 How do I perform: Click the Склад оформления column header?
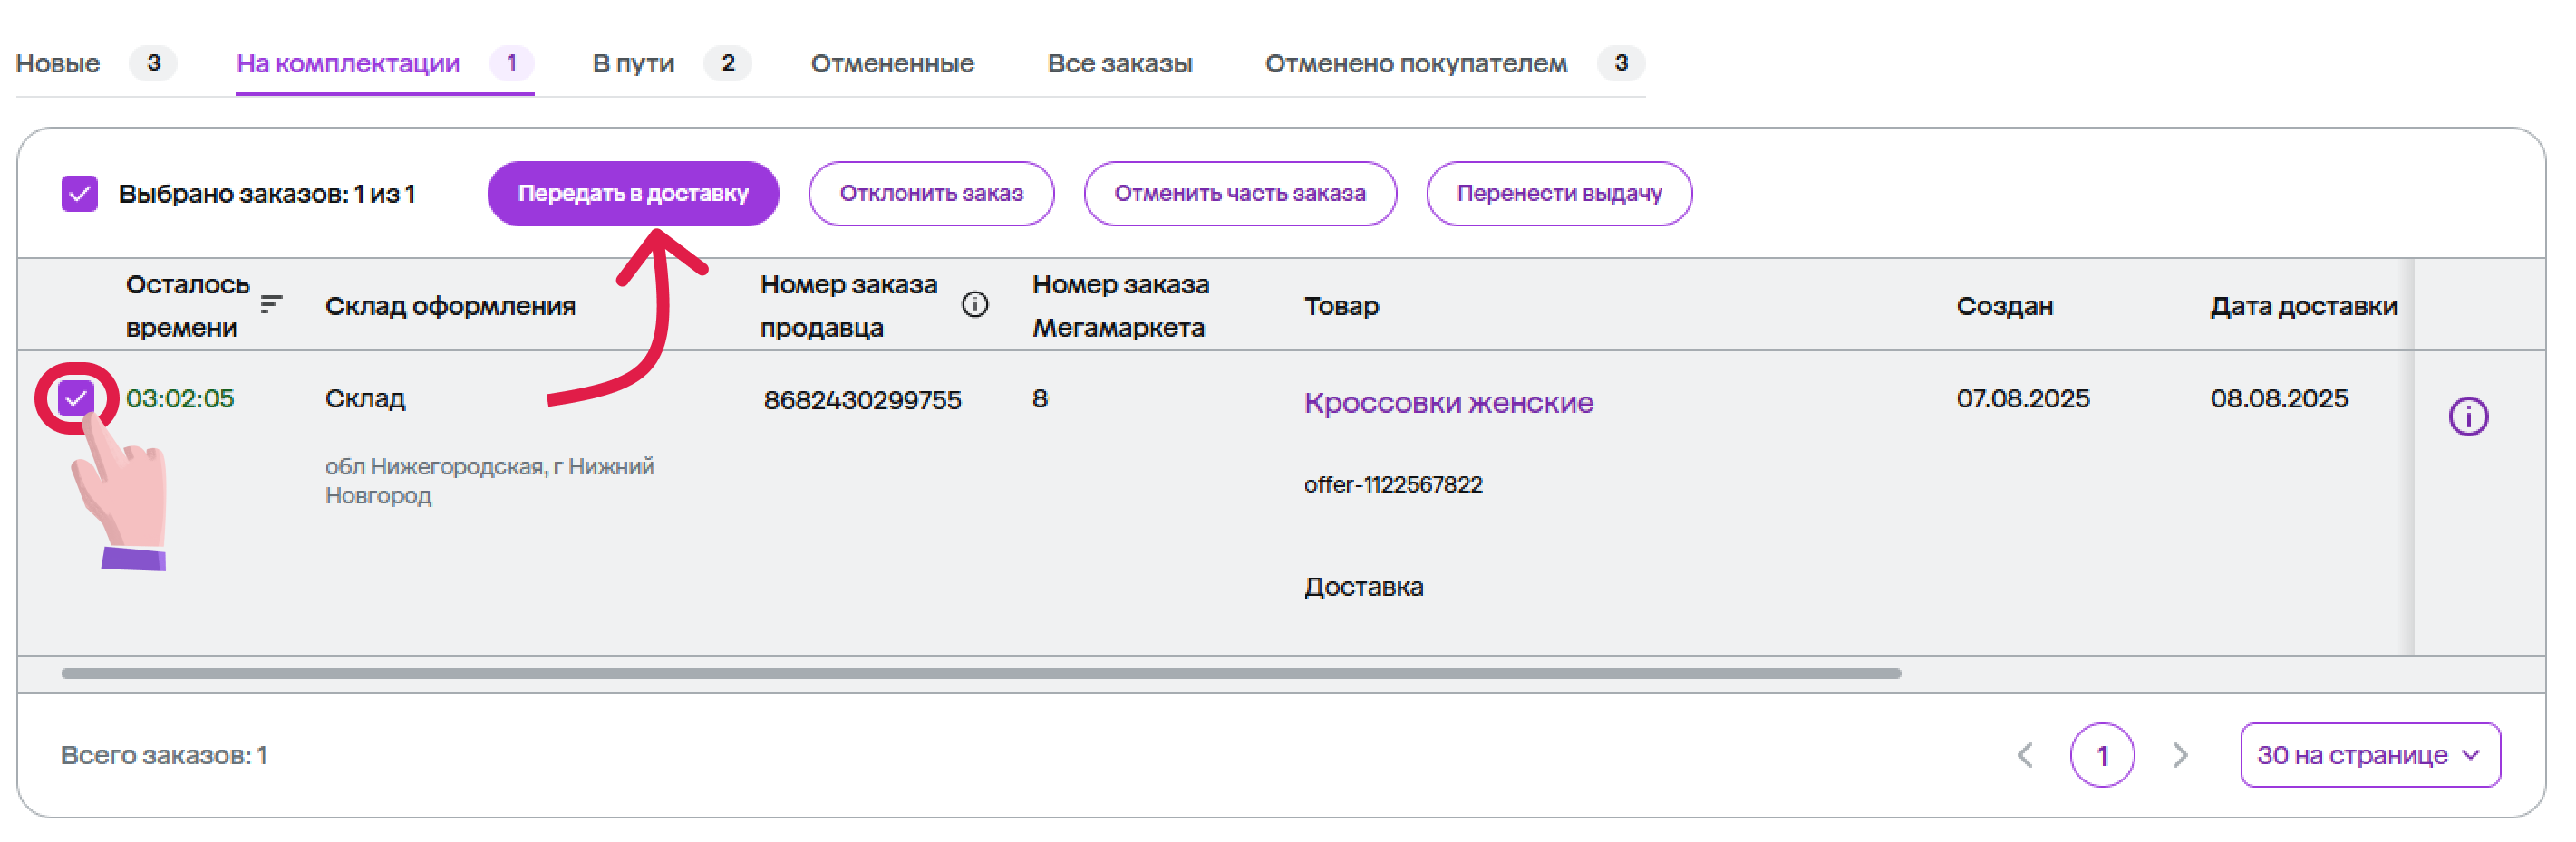(450, 306)
